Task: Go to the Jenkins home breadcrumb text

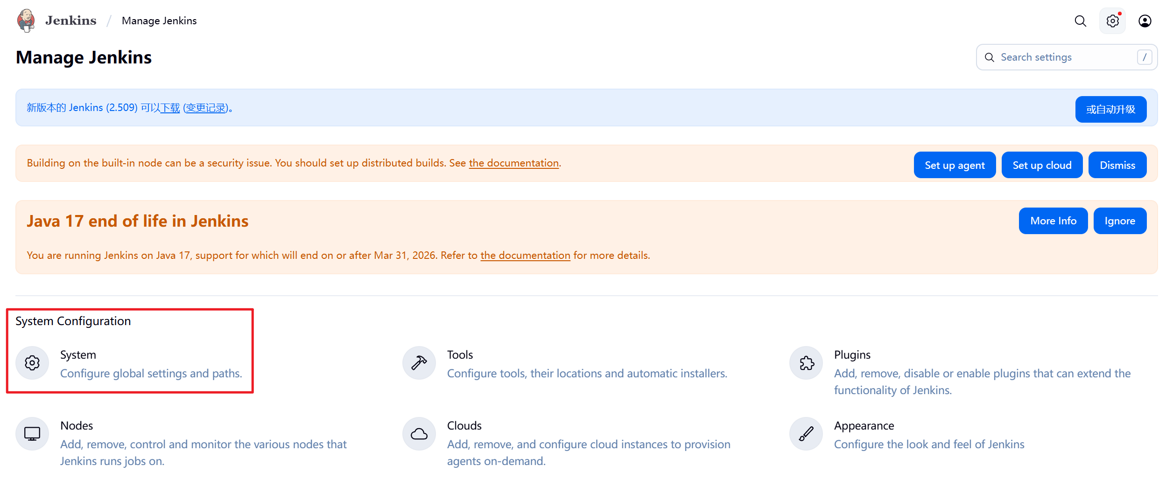Action: click(70, 21)
